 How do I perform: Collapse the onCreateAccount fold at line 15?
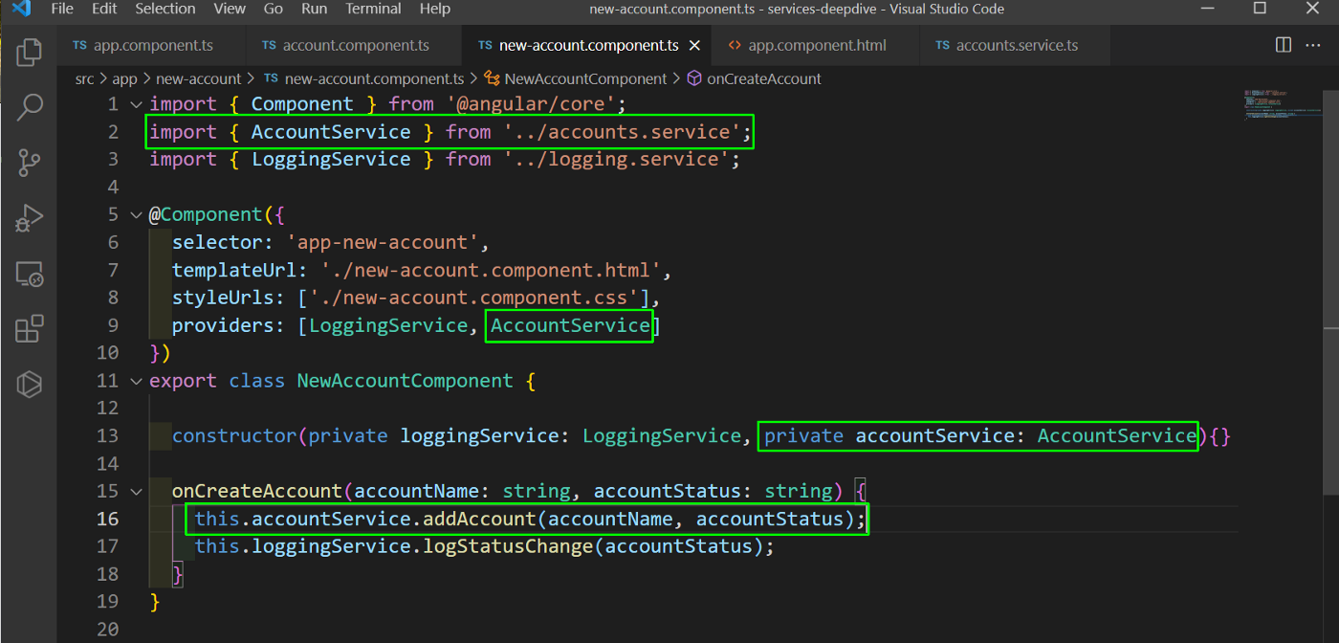[136, 491]
